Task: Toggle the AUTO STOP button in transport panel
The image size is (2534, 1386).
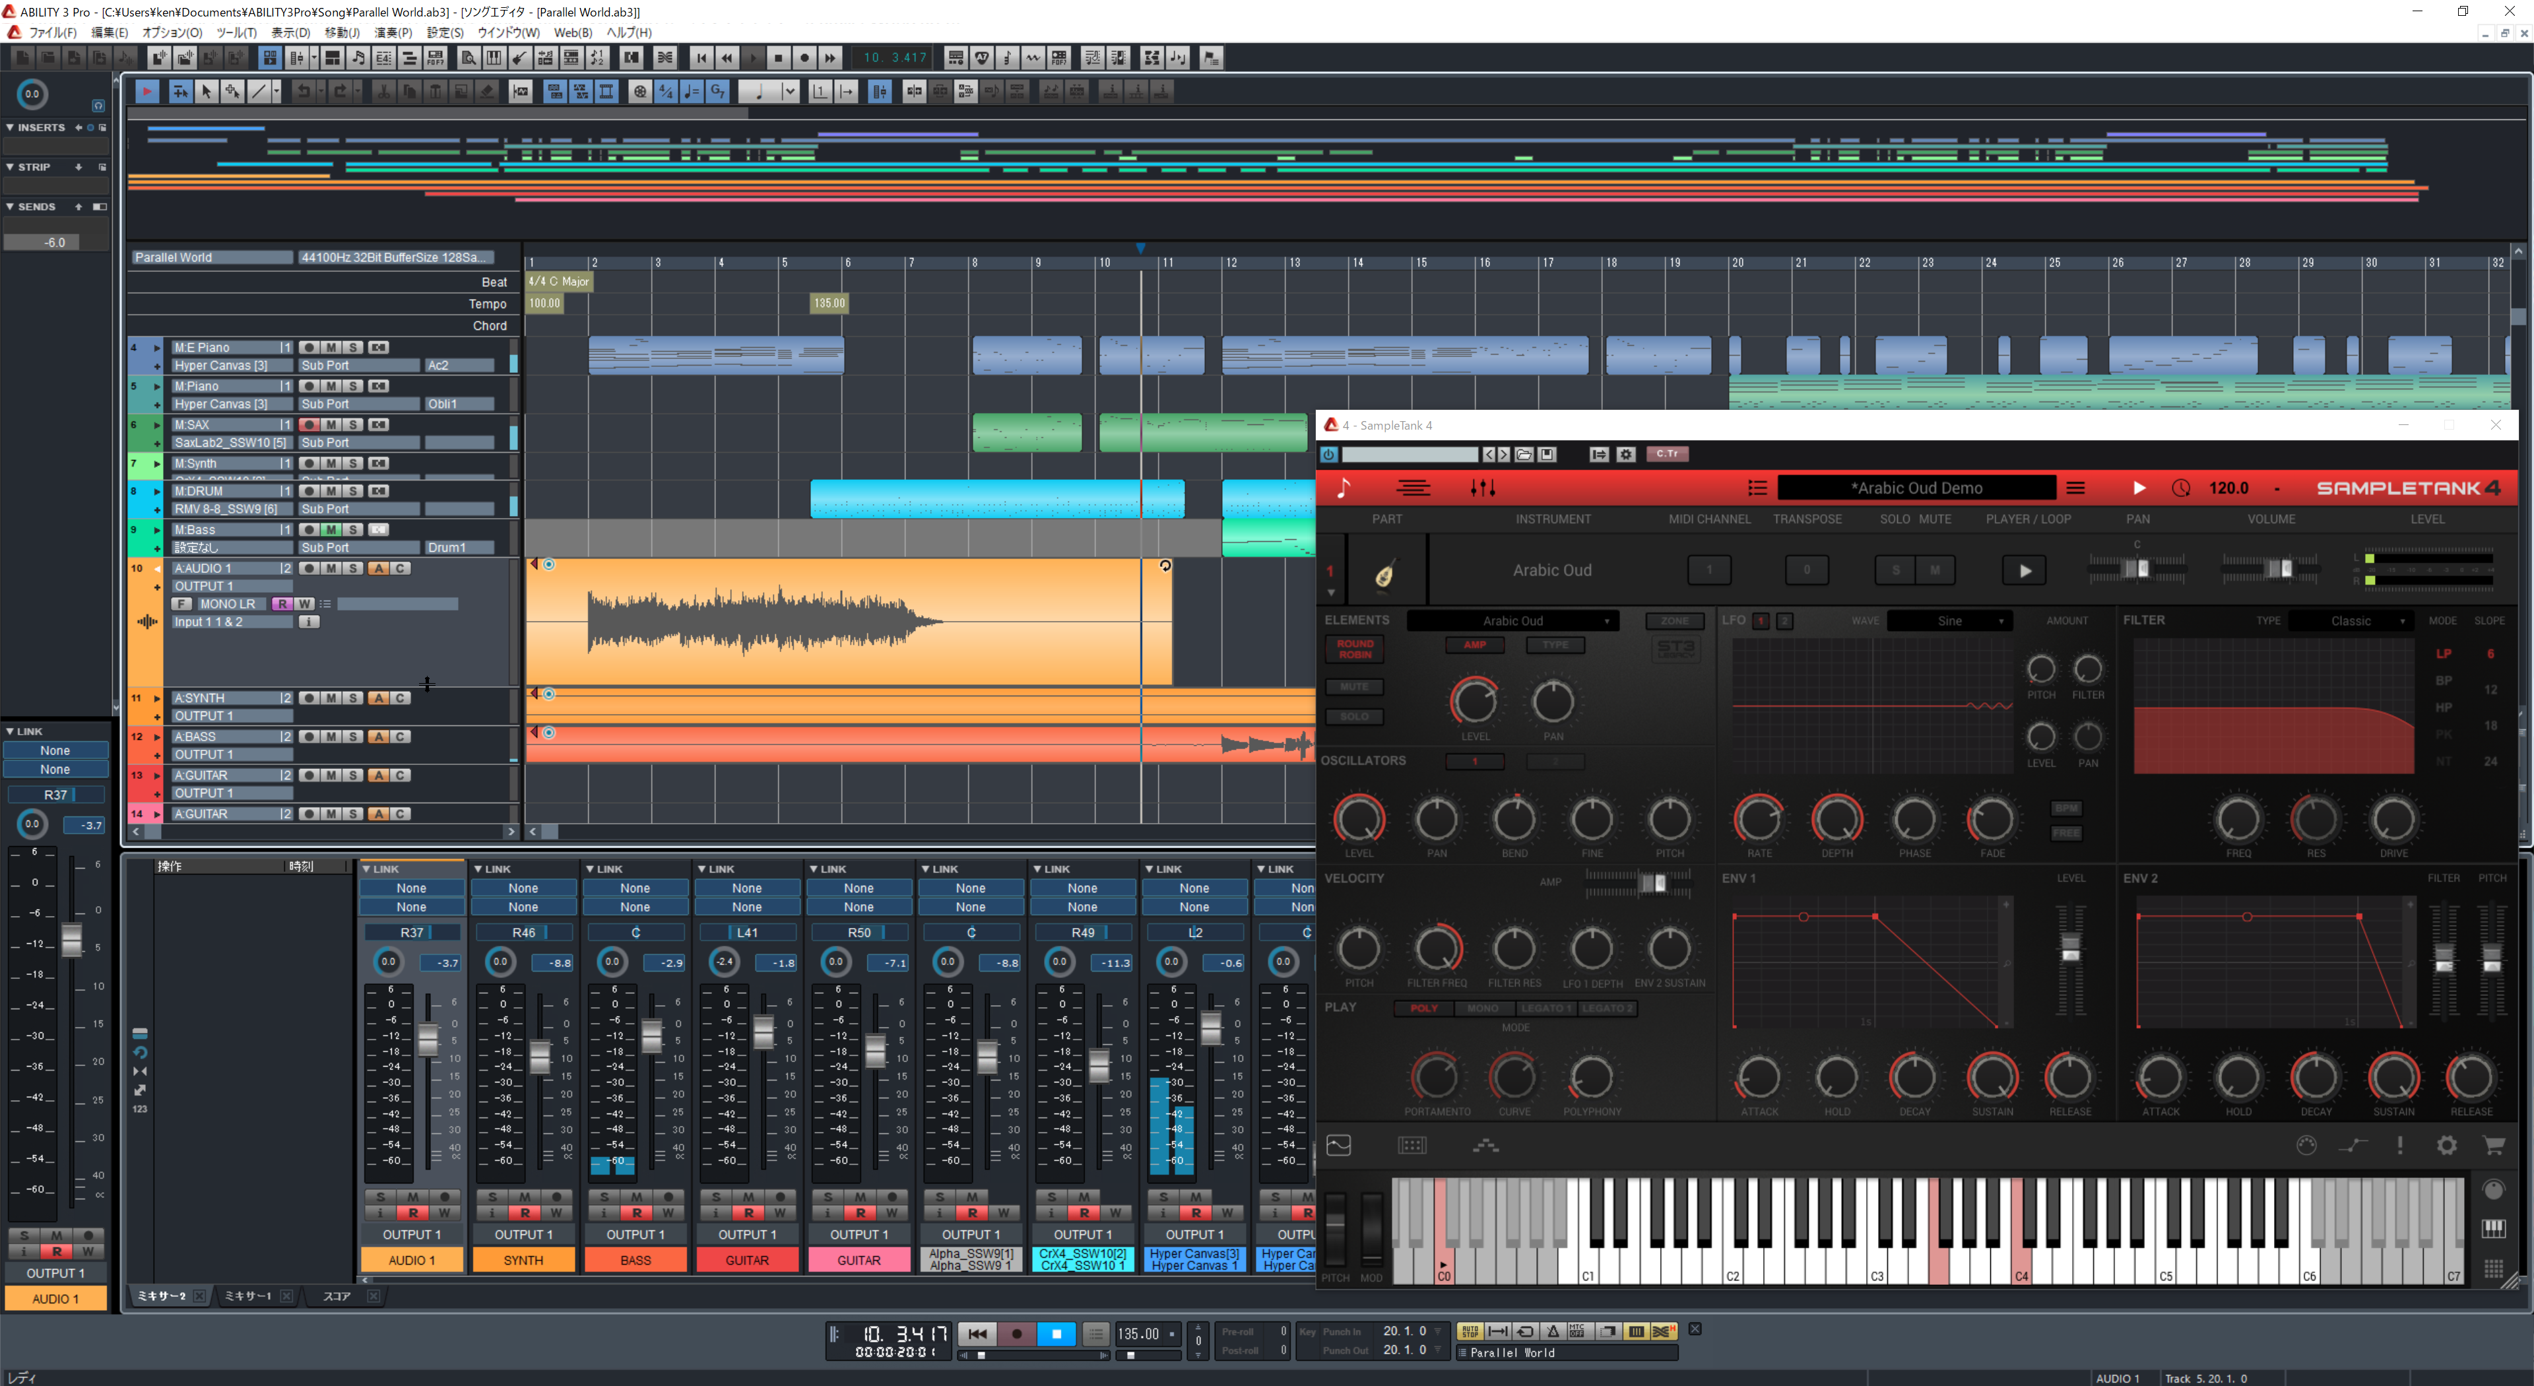Action: click(1470, 1331)
